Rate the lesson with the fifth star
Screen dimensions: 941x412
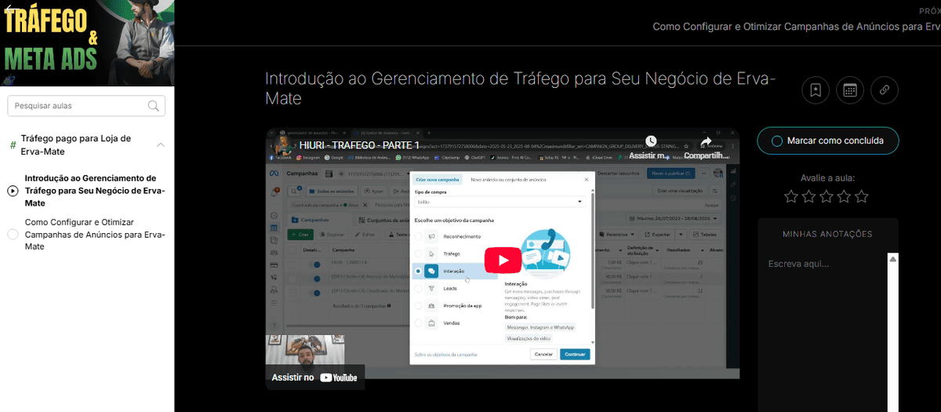[862, 196]
